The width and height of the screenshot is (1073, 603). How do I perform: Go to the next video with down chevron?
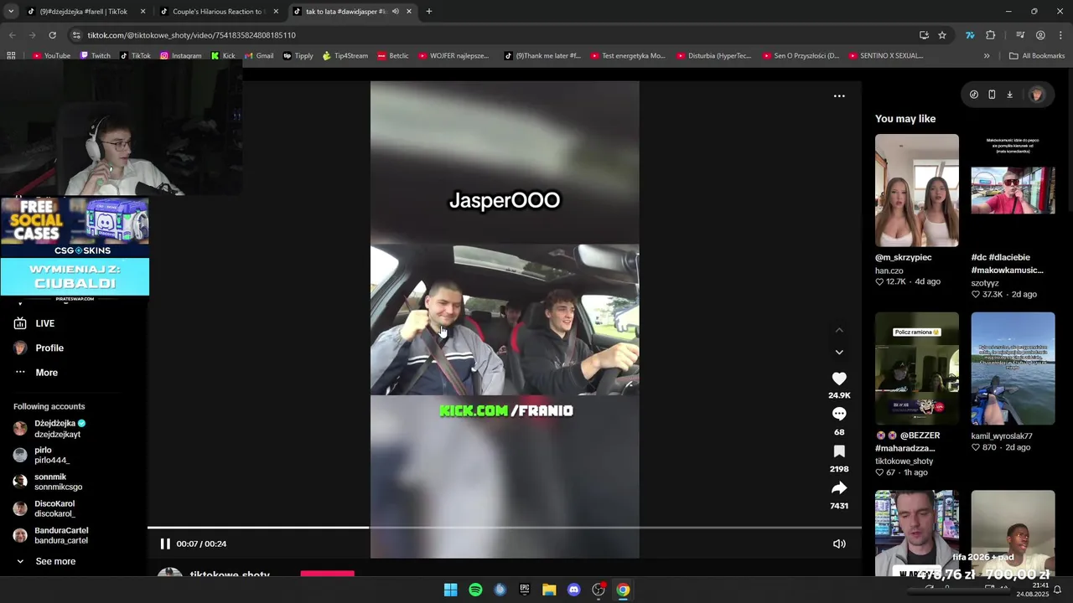coord(839,353)
